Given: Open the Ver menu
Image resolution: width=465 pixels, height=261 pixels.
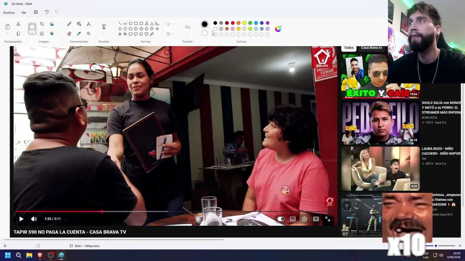Looking at the screenshot, I should tap(24, 13).
